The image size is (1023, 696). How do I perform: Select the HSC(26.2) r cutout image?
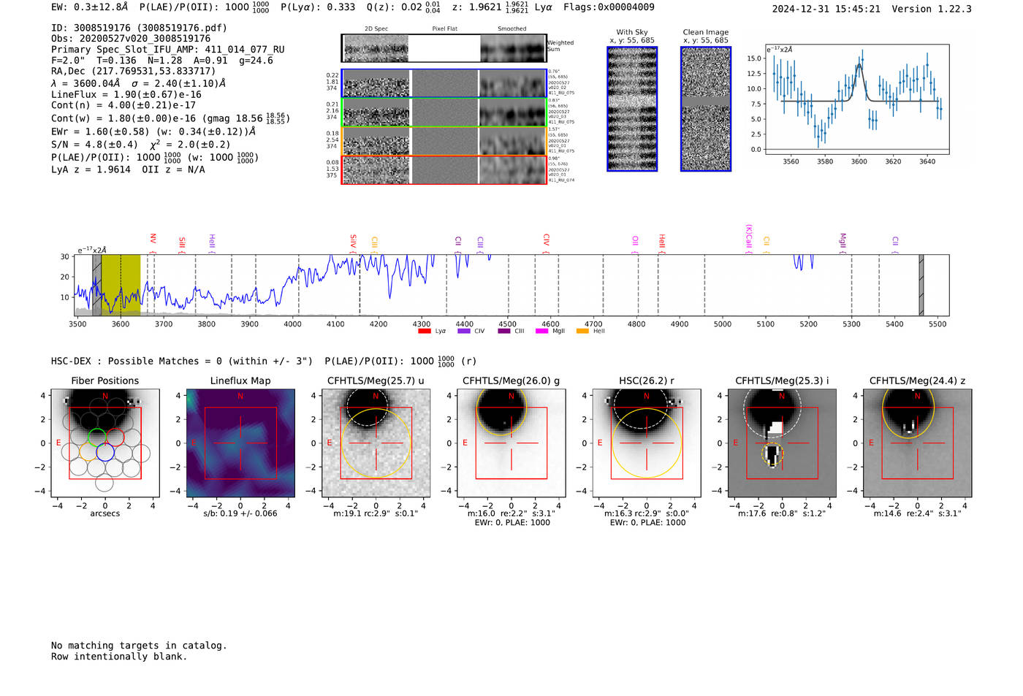647,443
